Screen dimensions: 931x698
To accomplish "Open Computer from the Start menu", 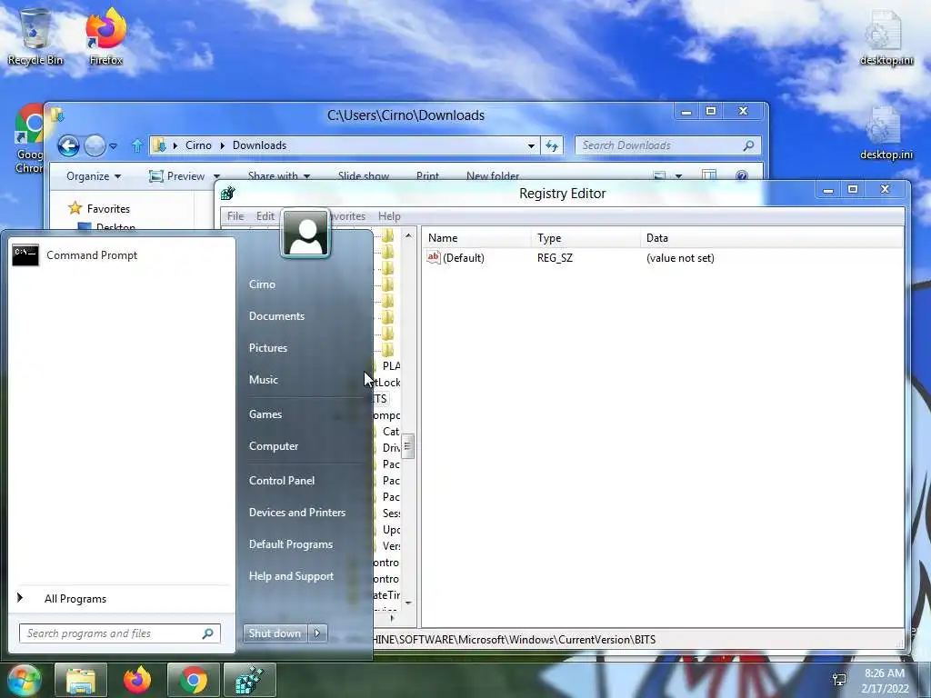I will [x=273, y=446].
